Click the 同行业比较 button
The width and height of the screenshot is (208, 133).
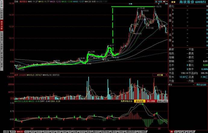[201, 85]
